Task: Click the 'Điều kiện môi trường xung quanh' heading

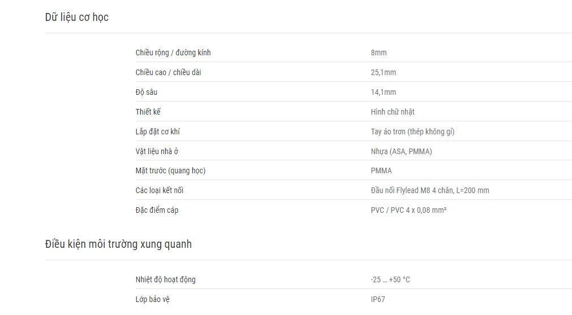Action: [118, 244]
